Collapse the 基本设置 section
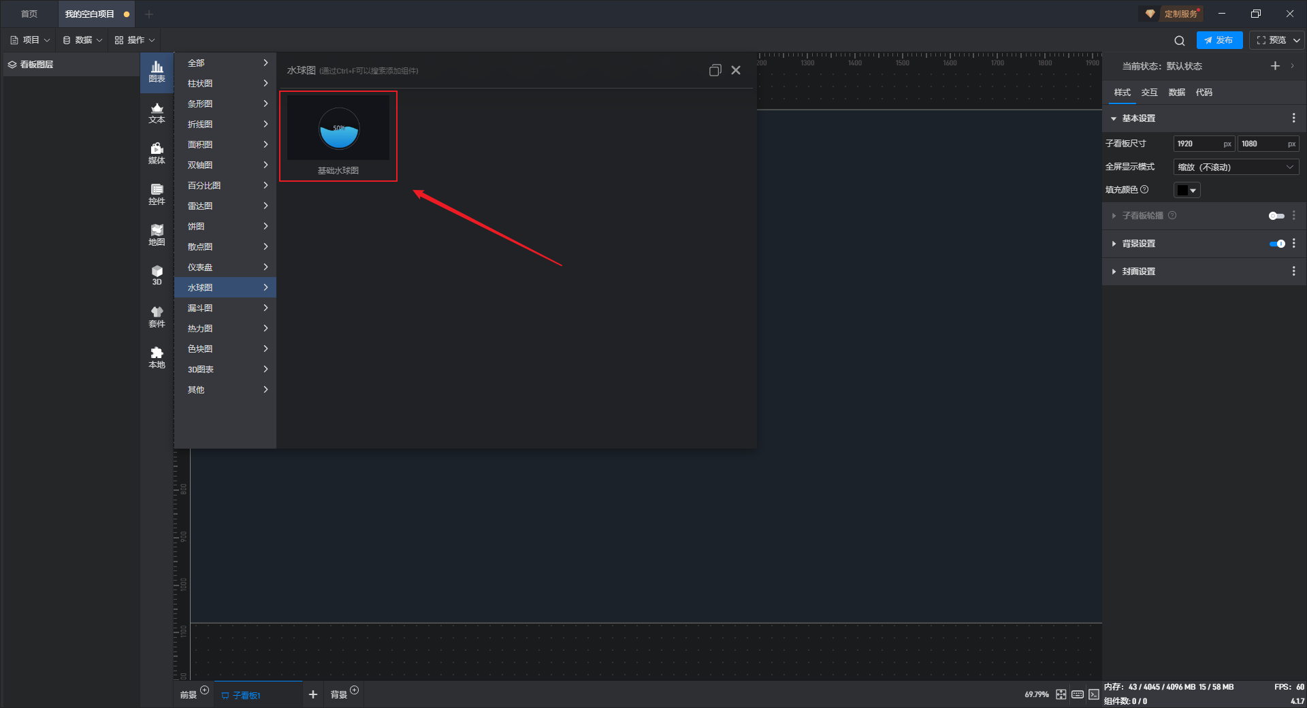The width and height of the screenshot is (1307, 708). click(x=1114, y=118)
